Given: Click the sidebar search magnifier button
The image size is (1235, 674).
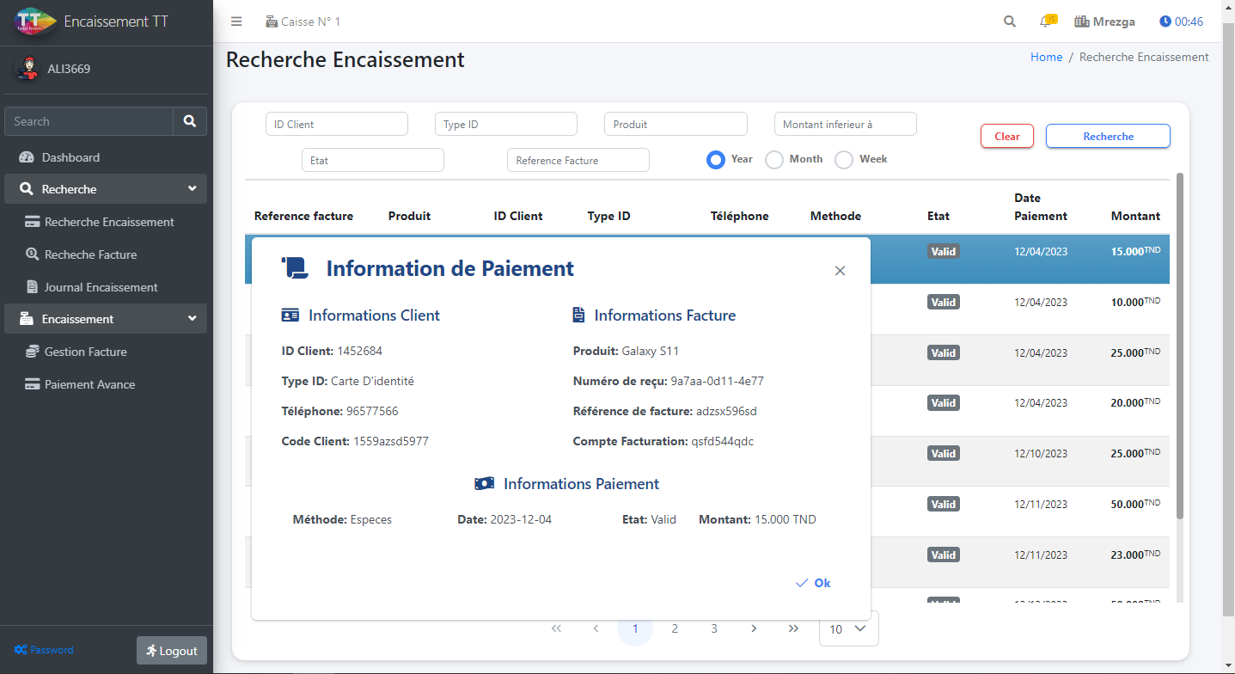Looking at the screenshot, I should coord(190,121).
